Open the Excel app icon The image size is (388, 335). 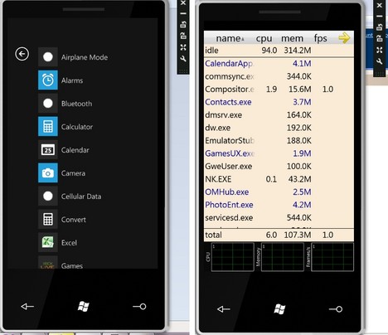point(48,242)
